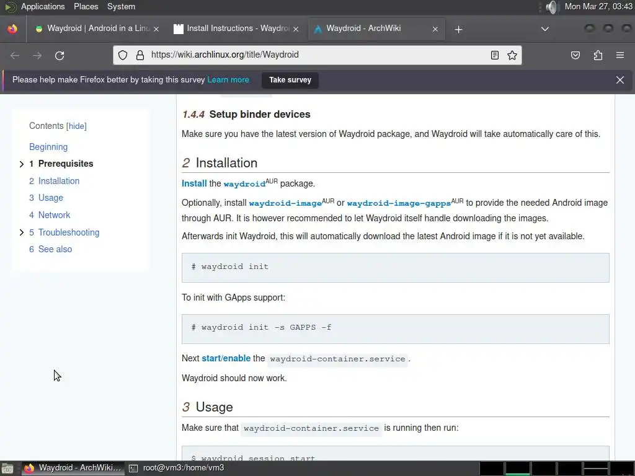635x476 pixels.
Task: Expand the Troubleshooting contents section
Action: (22, 232)
